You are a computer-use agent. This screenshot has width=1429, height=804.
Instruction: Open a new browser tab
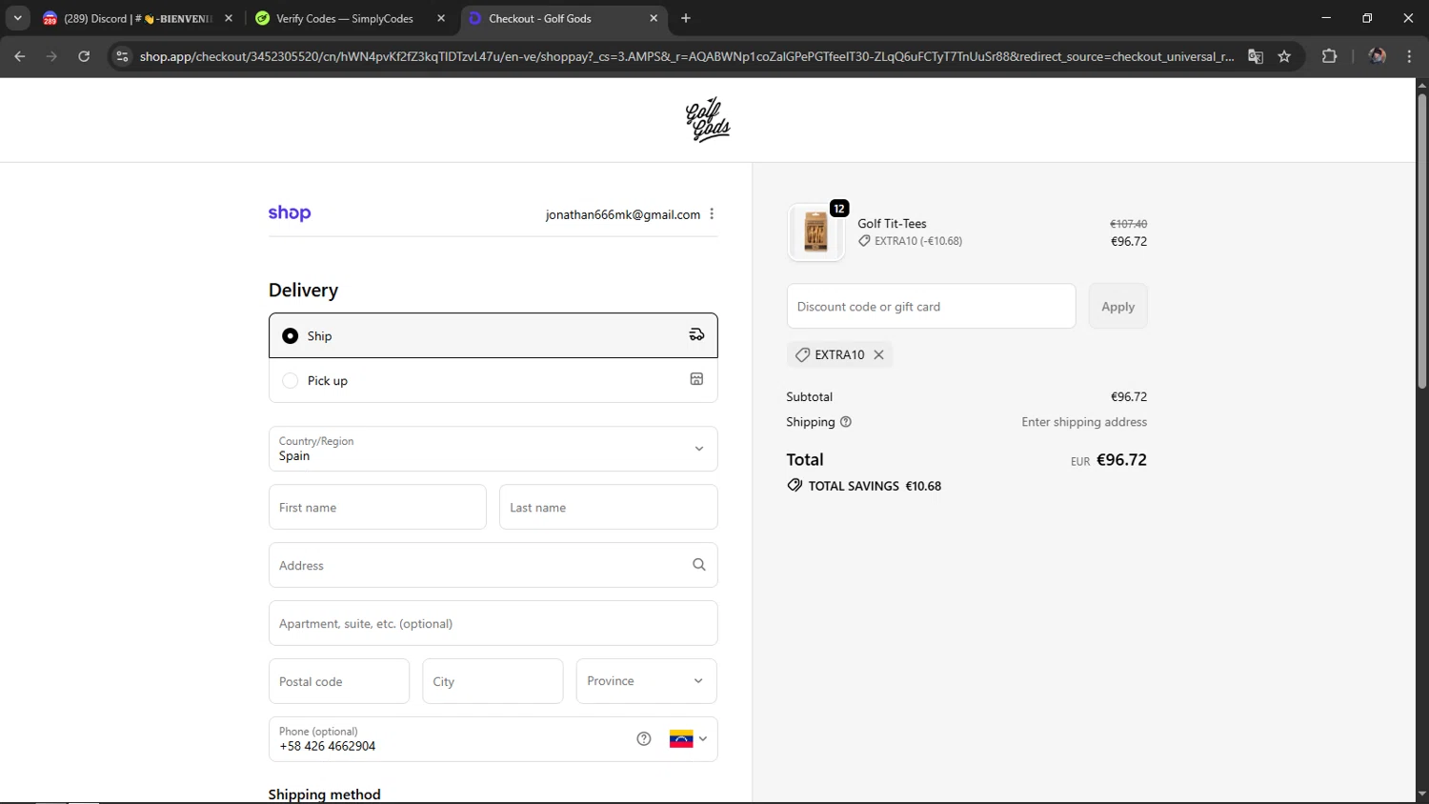coord(686,18)
